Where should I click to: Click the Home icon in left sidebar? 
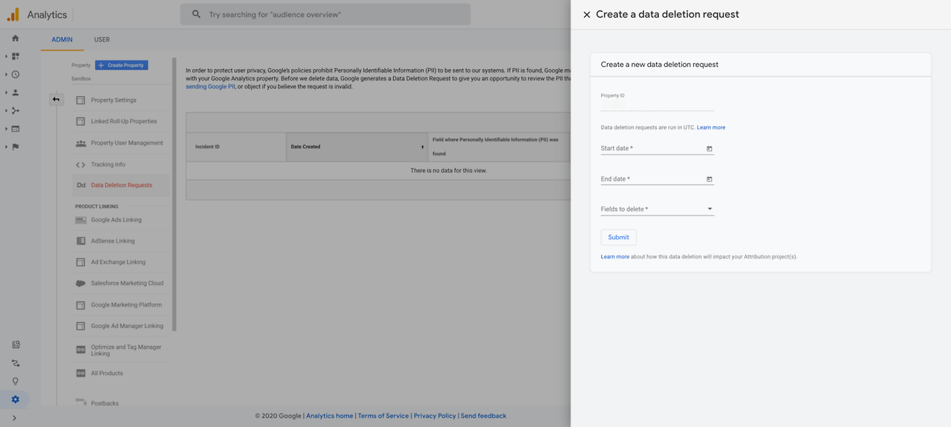click(16, 38)
